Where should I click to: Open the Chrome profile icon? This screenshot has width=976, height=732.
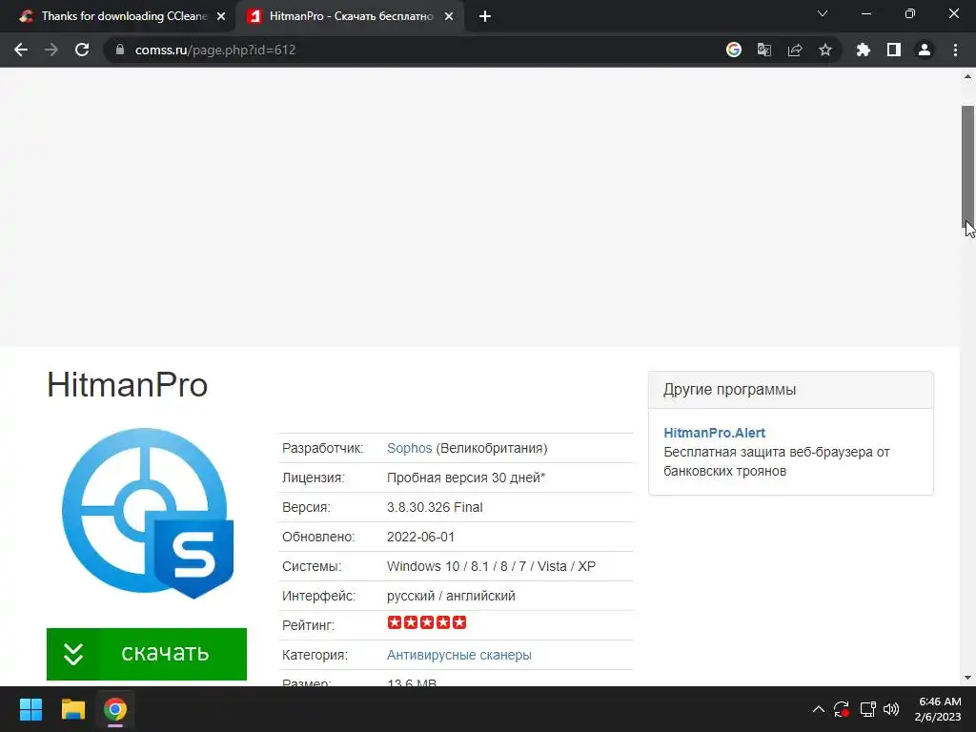(x=925, y=50)
